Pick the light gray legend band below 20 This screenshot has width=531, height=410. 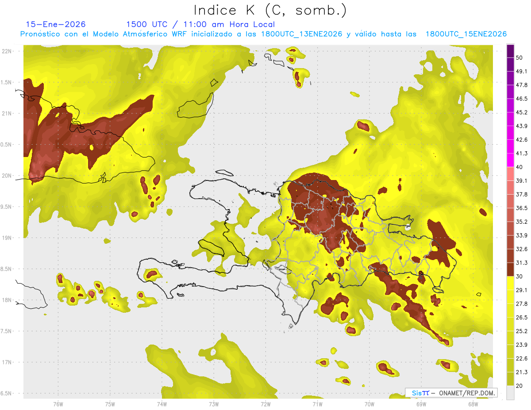(x=510, y=392)
